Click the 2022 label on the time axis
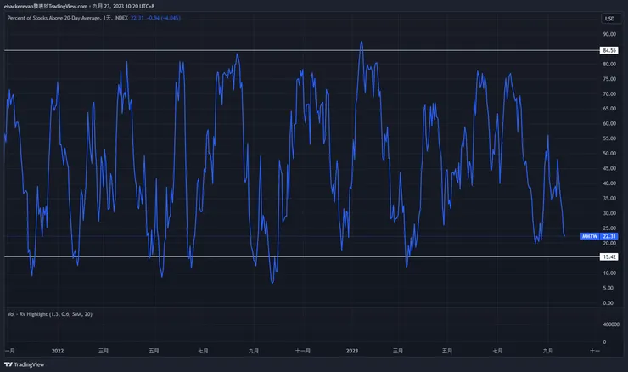 point(58,351)
